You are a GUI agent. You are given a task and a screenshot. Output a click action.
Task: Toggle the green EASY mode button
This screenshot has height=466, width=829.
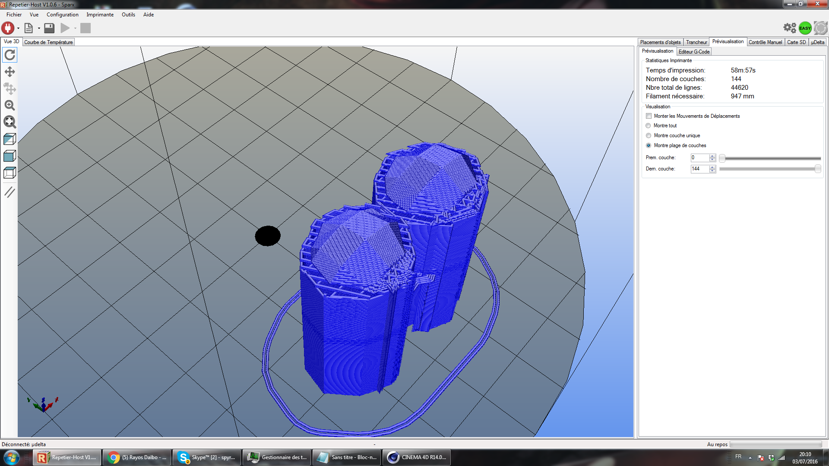pyautogui.click(x=805, y=28)
